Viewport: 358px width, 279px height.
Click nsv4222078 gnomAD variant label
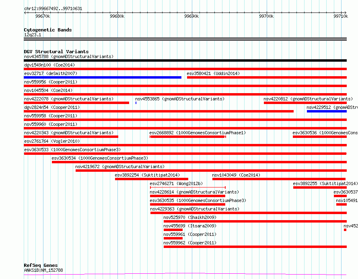(x=69, y=99)
